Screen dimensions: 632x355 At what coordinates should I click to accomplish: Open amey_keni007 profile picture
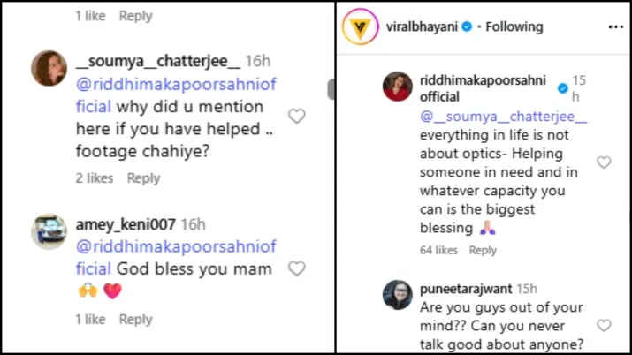[49, 231]
